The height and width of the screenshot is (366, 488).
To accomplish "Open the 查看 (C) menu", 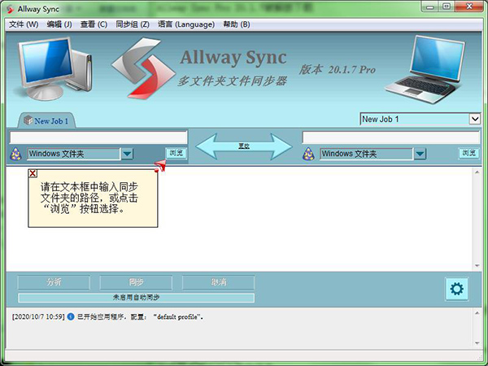I will 94,24.
